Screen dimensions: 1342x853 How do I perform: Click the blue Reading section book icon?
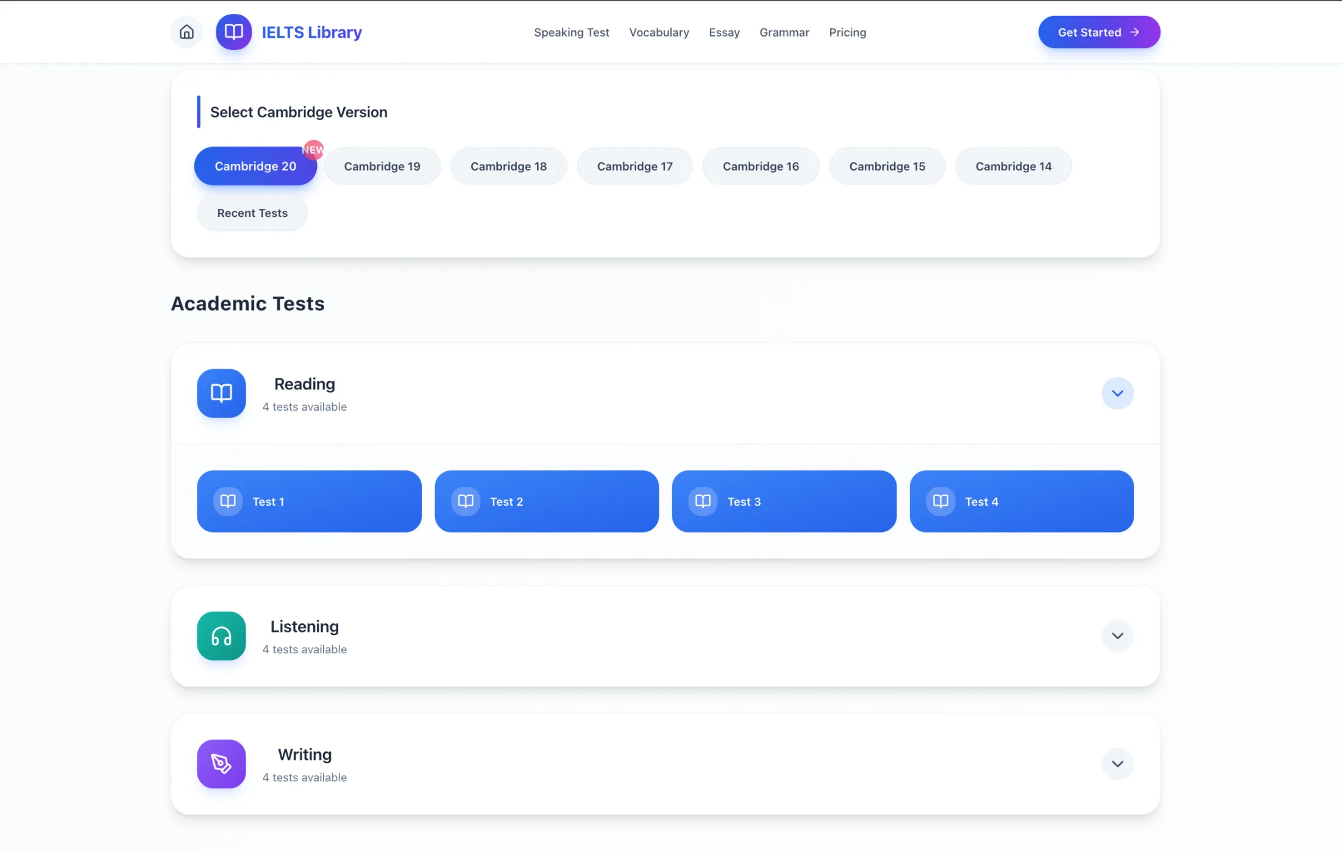221,393
